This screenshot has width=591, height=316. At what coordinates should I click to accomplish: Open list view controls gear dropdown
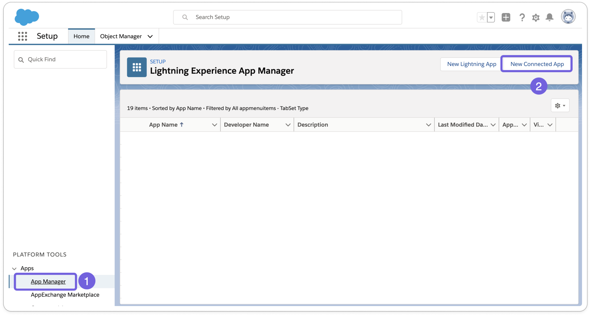coord(560,105)
